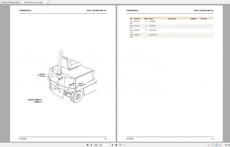This screenshot has width=230, height=147.
Task: Click the grayed next view icon
Action: click(124, 145)
